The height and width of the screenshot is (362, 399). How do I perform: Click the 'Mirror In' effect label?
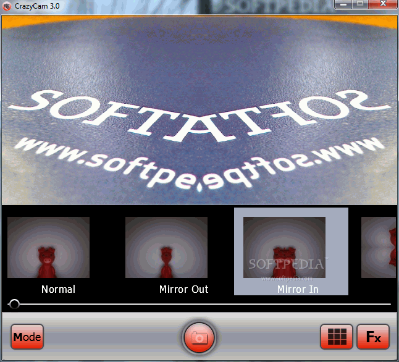pos(298,289)
